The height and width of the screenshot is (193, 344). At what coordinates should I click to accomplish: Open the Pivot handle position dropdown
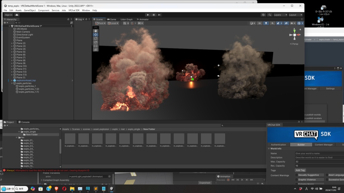pyautogui.click(x=100, y=23)
